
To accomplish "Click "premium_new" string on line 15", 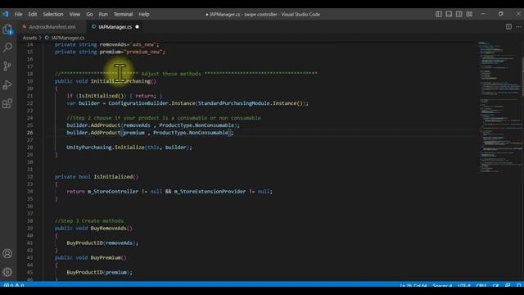I will tap(143, 52).
